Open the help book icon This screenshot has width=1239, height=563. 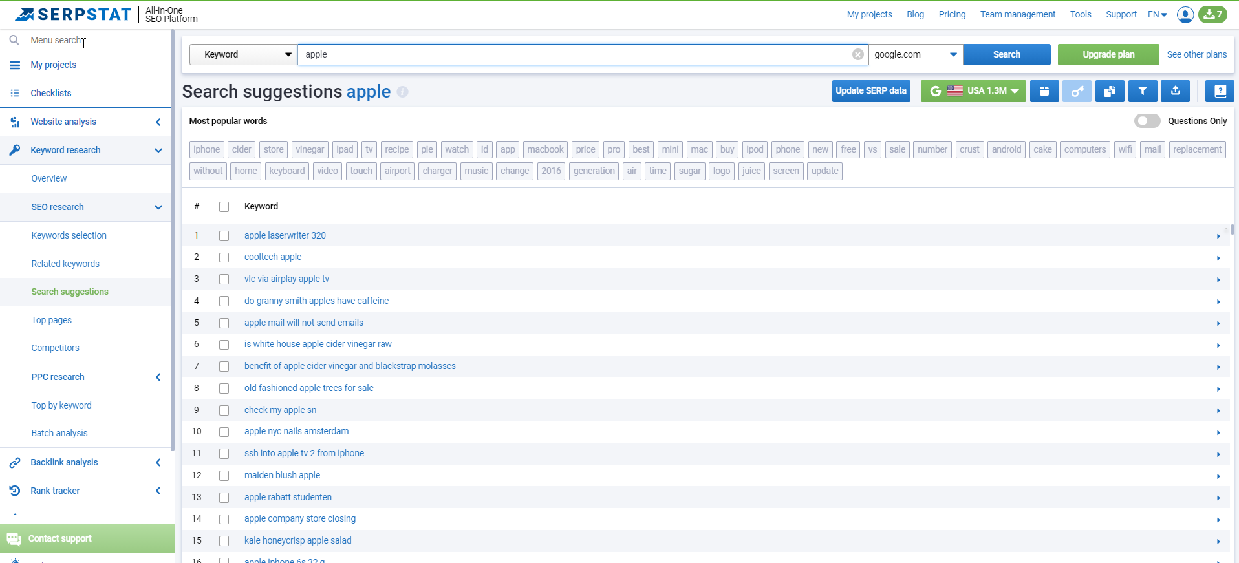(1220, 91)
